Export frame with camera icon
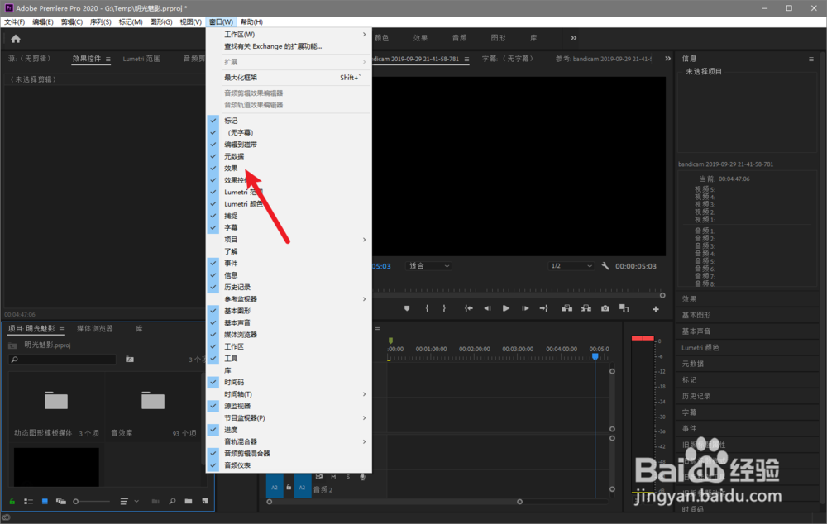 [x=605, y=308]
